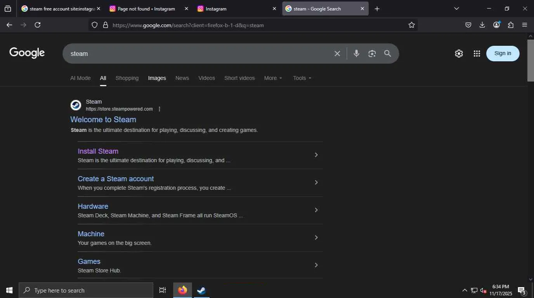Start Google voice search with microphone
Viewport: 534px width, 298px height.
[356, 54]
